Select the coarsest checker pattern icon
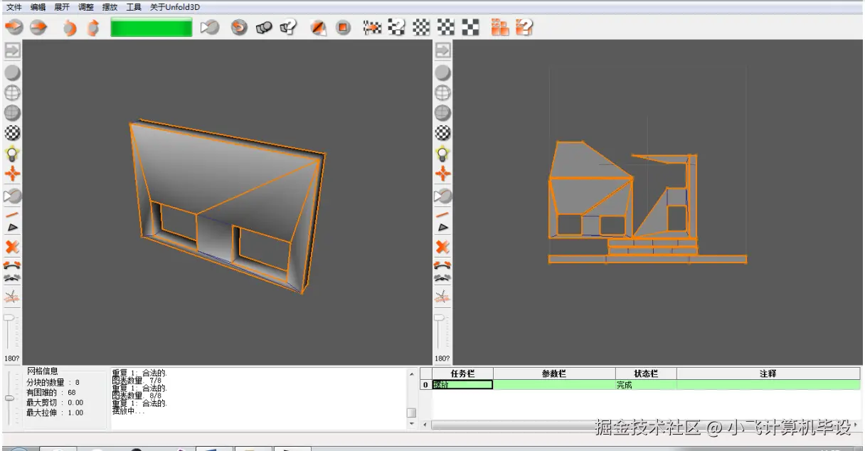This screenshot has width=865, height=451. click(470, 28)
